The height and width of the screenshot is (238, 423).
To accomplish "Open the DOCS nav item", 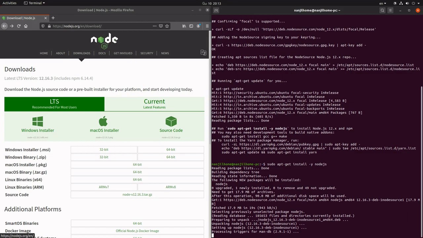I will coord(102,53).
